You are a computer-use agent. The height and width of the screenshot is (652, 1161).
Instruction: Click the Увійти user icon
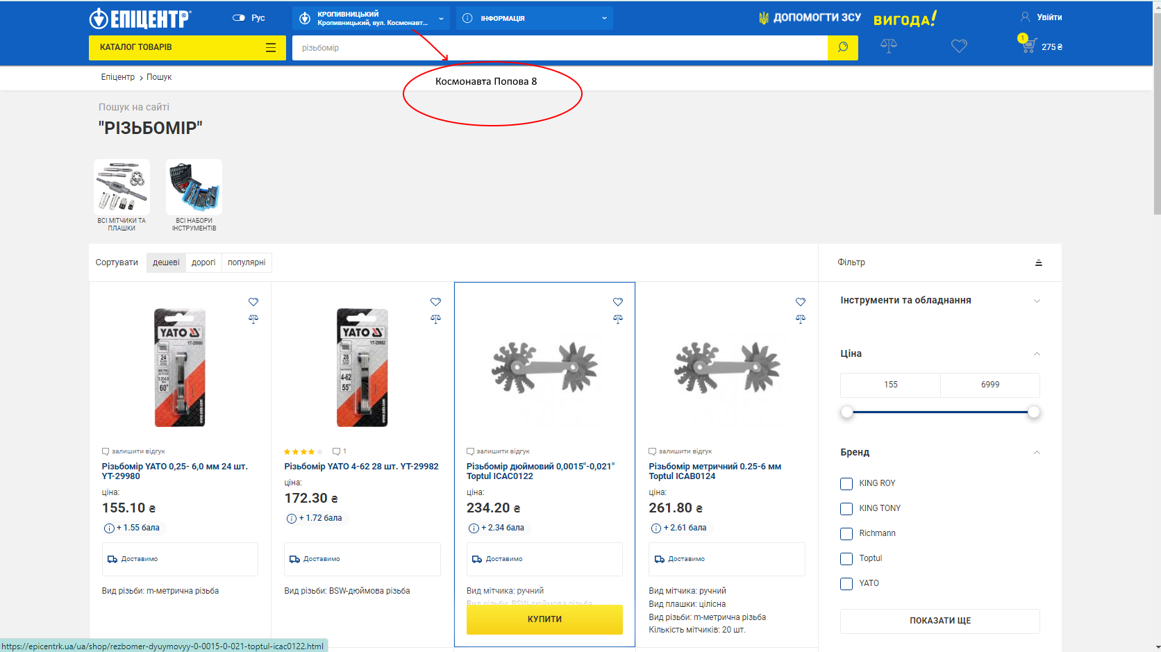tap(1025, 17)
